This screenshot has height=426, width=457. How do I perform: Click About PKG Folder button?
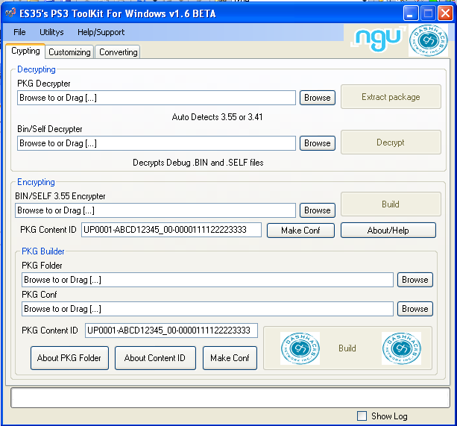(x=69, y=358)
